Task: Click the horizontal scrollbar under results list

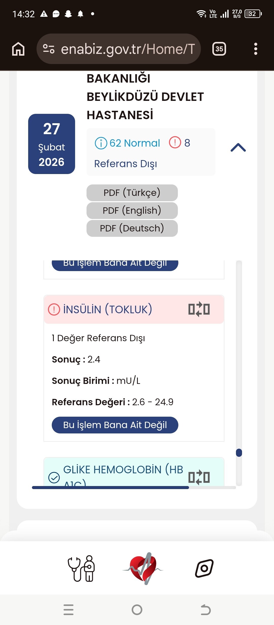Action: pos(110,488)
